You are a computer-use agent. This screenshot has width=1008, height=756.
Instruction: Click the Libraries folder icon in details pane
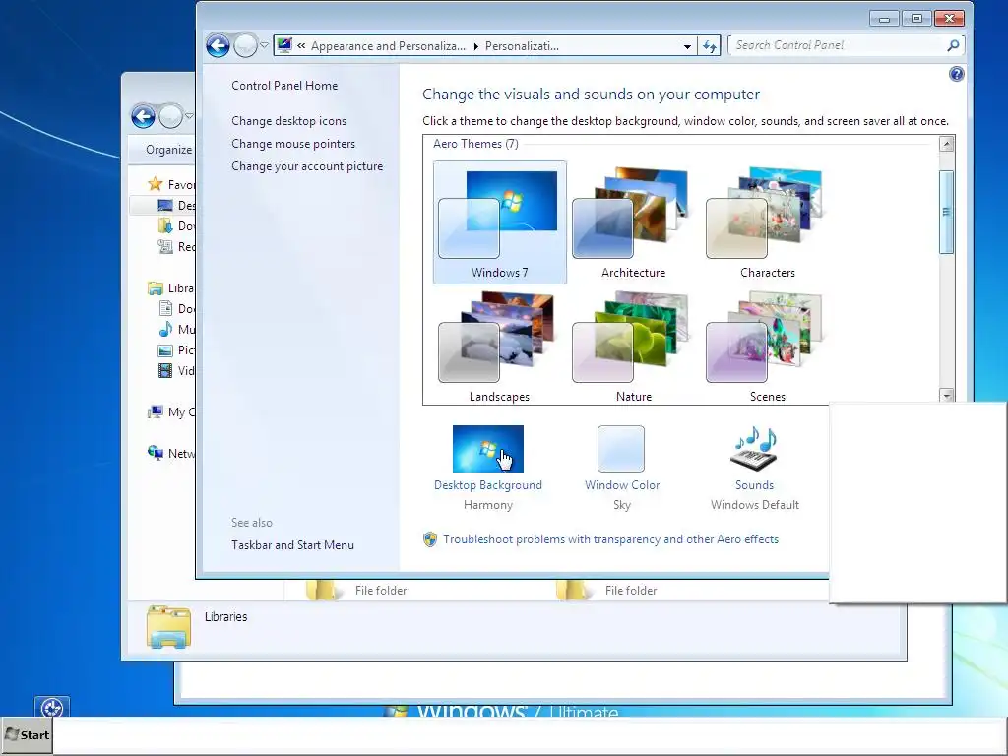[168, 626]
